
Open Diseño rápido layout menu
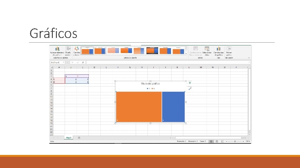[68, 51]
